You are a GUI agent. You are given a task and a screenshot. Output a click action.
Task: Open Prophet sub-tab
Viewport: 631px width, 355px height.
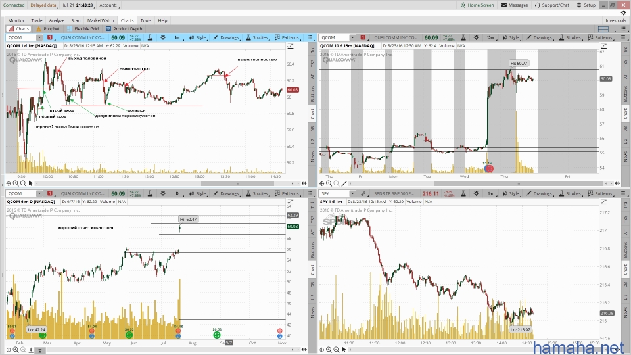click(x=48, y=28)
